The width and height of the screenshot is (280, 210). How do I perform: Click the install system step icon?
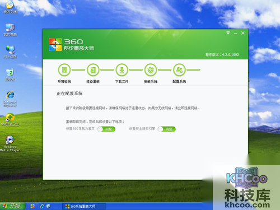(151, 70)
